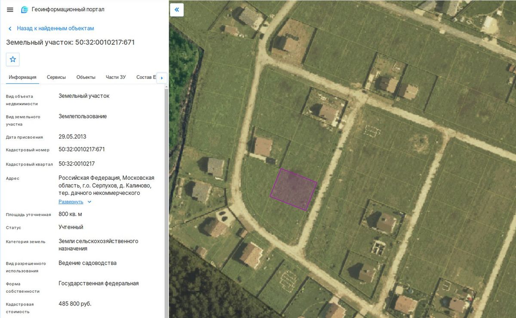Switch to the Объекты tab

[x=86, y=77]
